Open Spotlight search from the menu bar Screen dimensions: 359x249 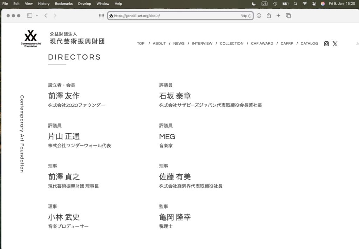296,4
